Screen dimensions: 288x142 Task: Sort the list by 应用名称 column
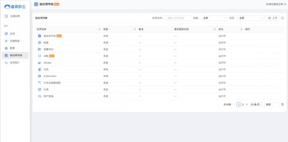pos(99,29)
